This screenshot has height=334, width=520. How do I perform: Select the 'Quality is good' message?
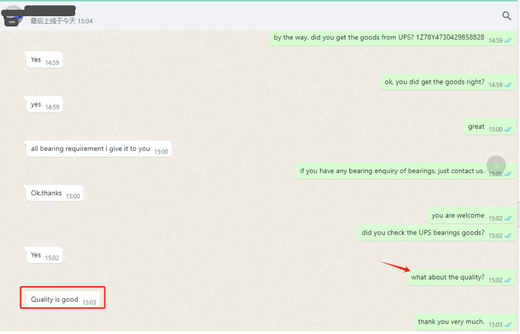tap(55, 299)
